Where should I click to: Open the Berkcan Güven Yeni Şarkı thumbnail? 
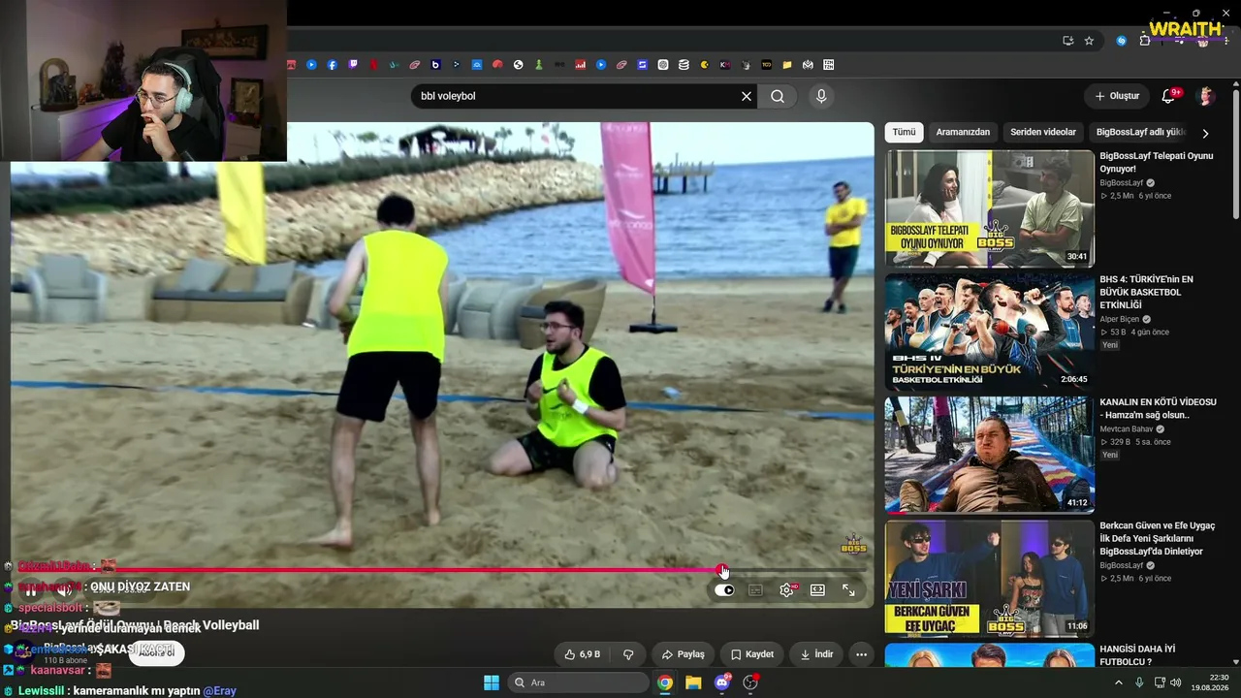coord(989,578)
